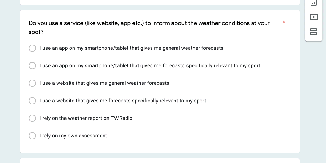Image resolution: width=326 pixels, height=163 pixels.
Task: Click the general forecasts app option label text
Action: 131,48
